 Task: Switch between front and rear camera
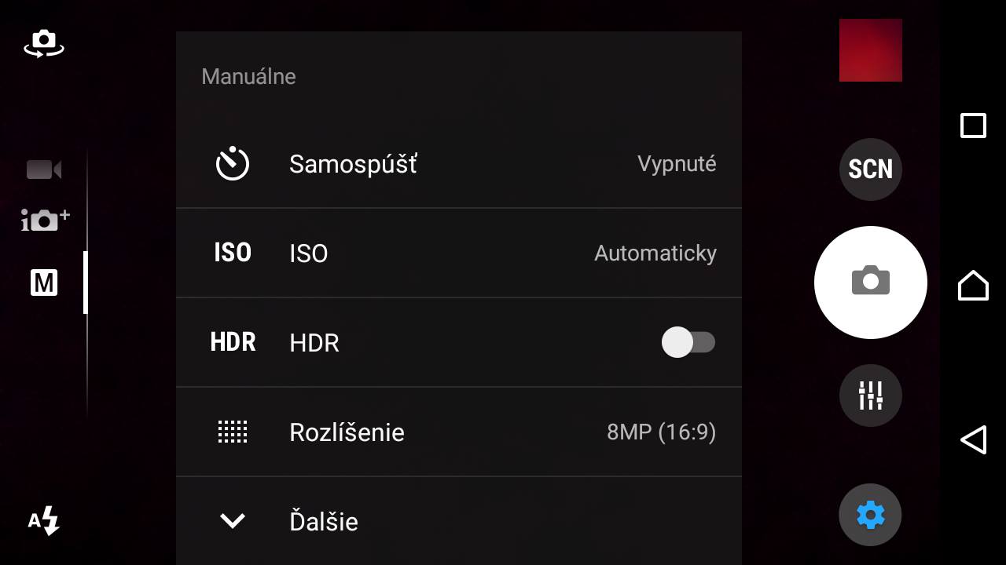click(44, 44)
